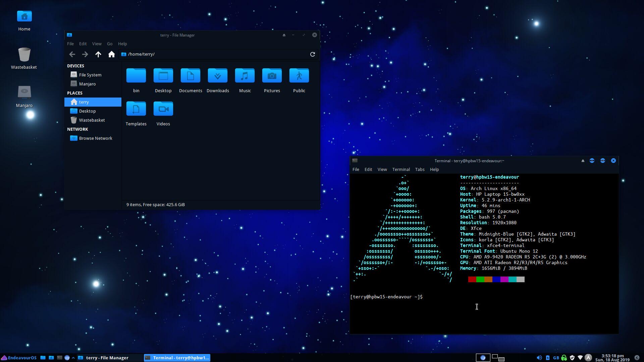Open the Chromium launcher in the panel
644x362 pixels.
(x=67, y=358)
